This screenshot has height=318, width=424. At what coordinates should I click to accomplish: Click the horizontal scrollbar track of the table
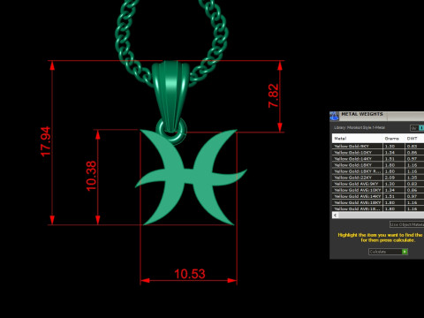click(x=381, y=216)
